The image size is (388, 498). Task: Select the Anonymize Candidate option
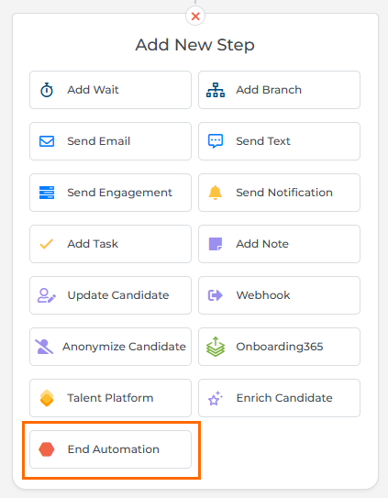[111, 347]
